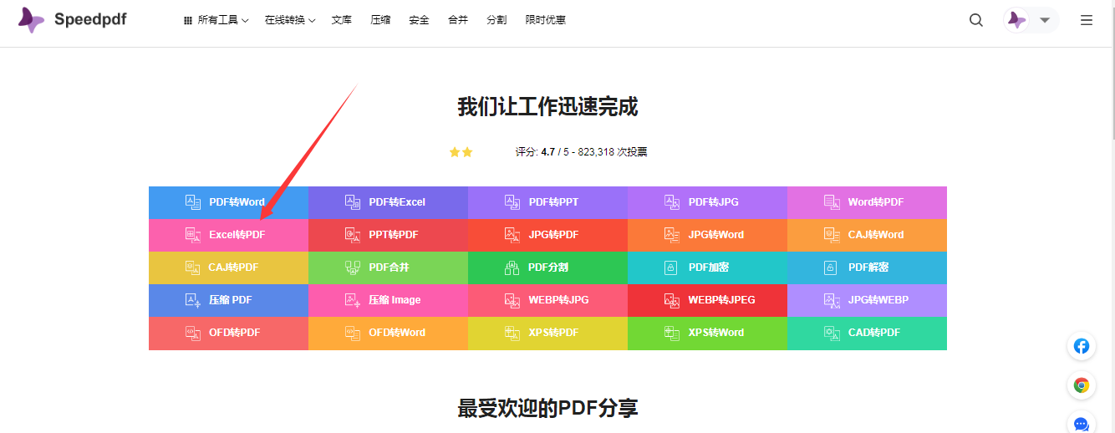This screenshot has width=1115, height=433.
Task: Open the OFD转PDF tool
Action: [228, 333]
